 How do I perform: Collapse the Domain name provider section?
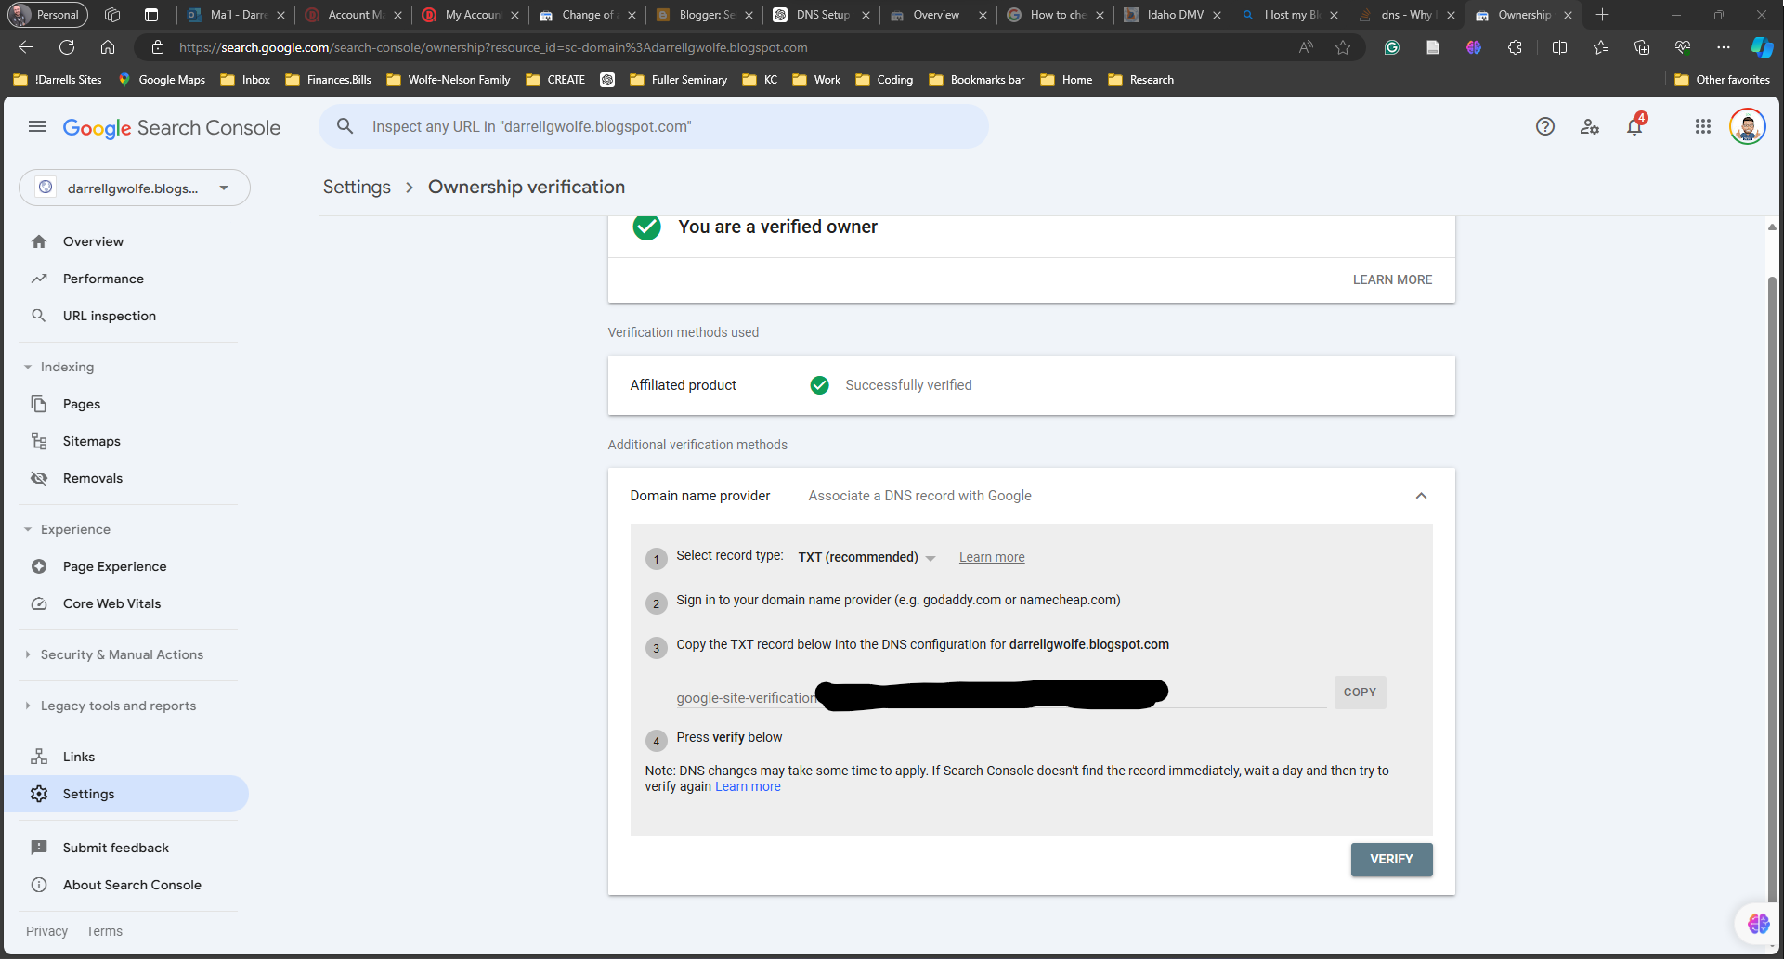click(x=1420, y=496)
